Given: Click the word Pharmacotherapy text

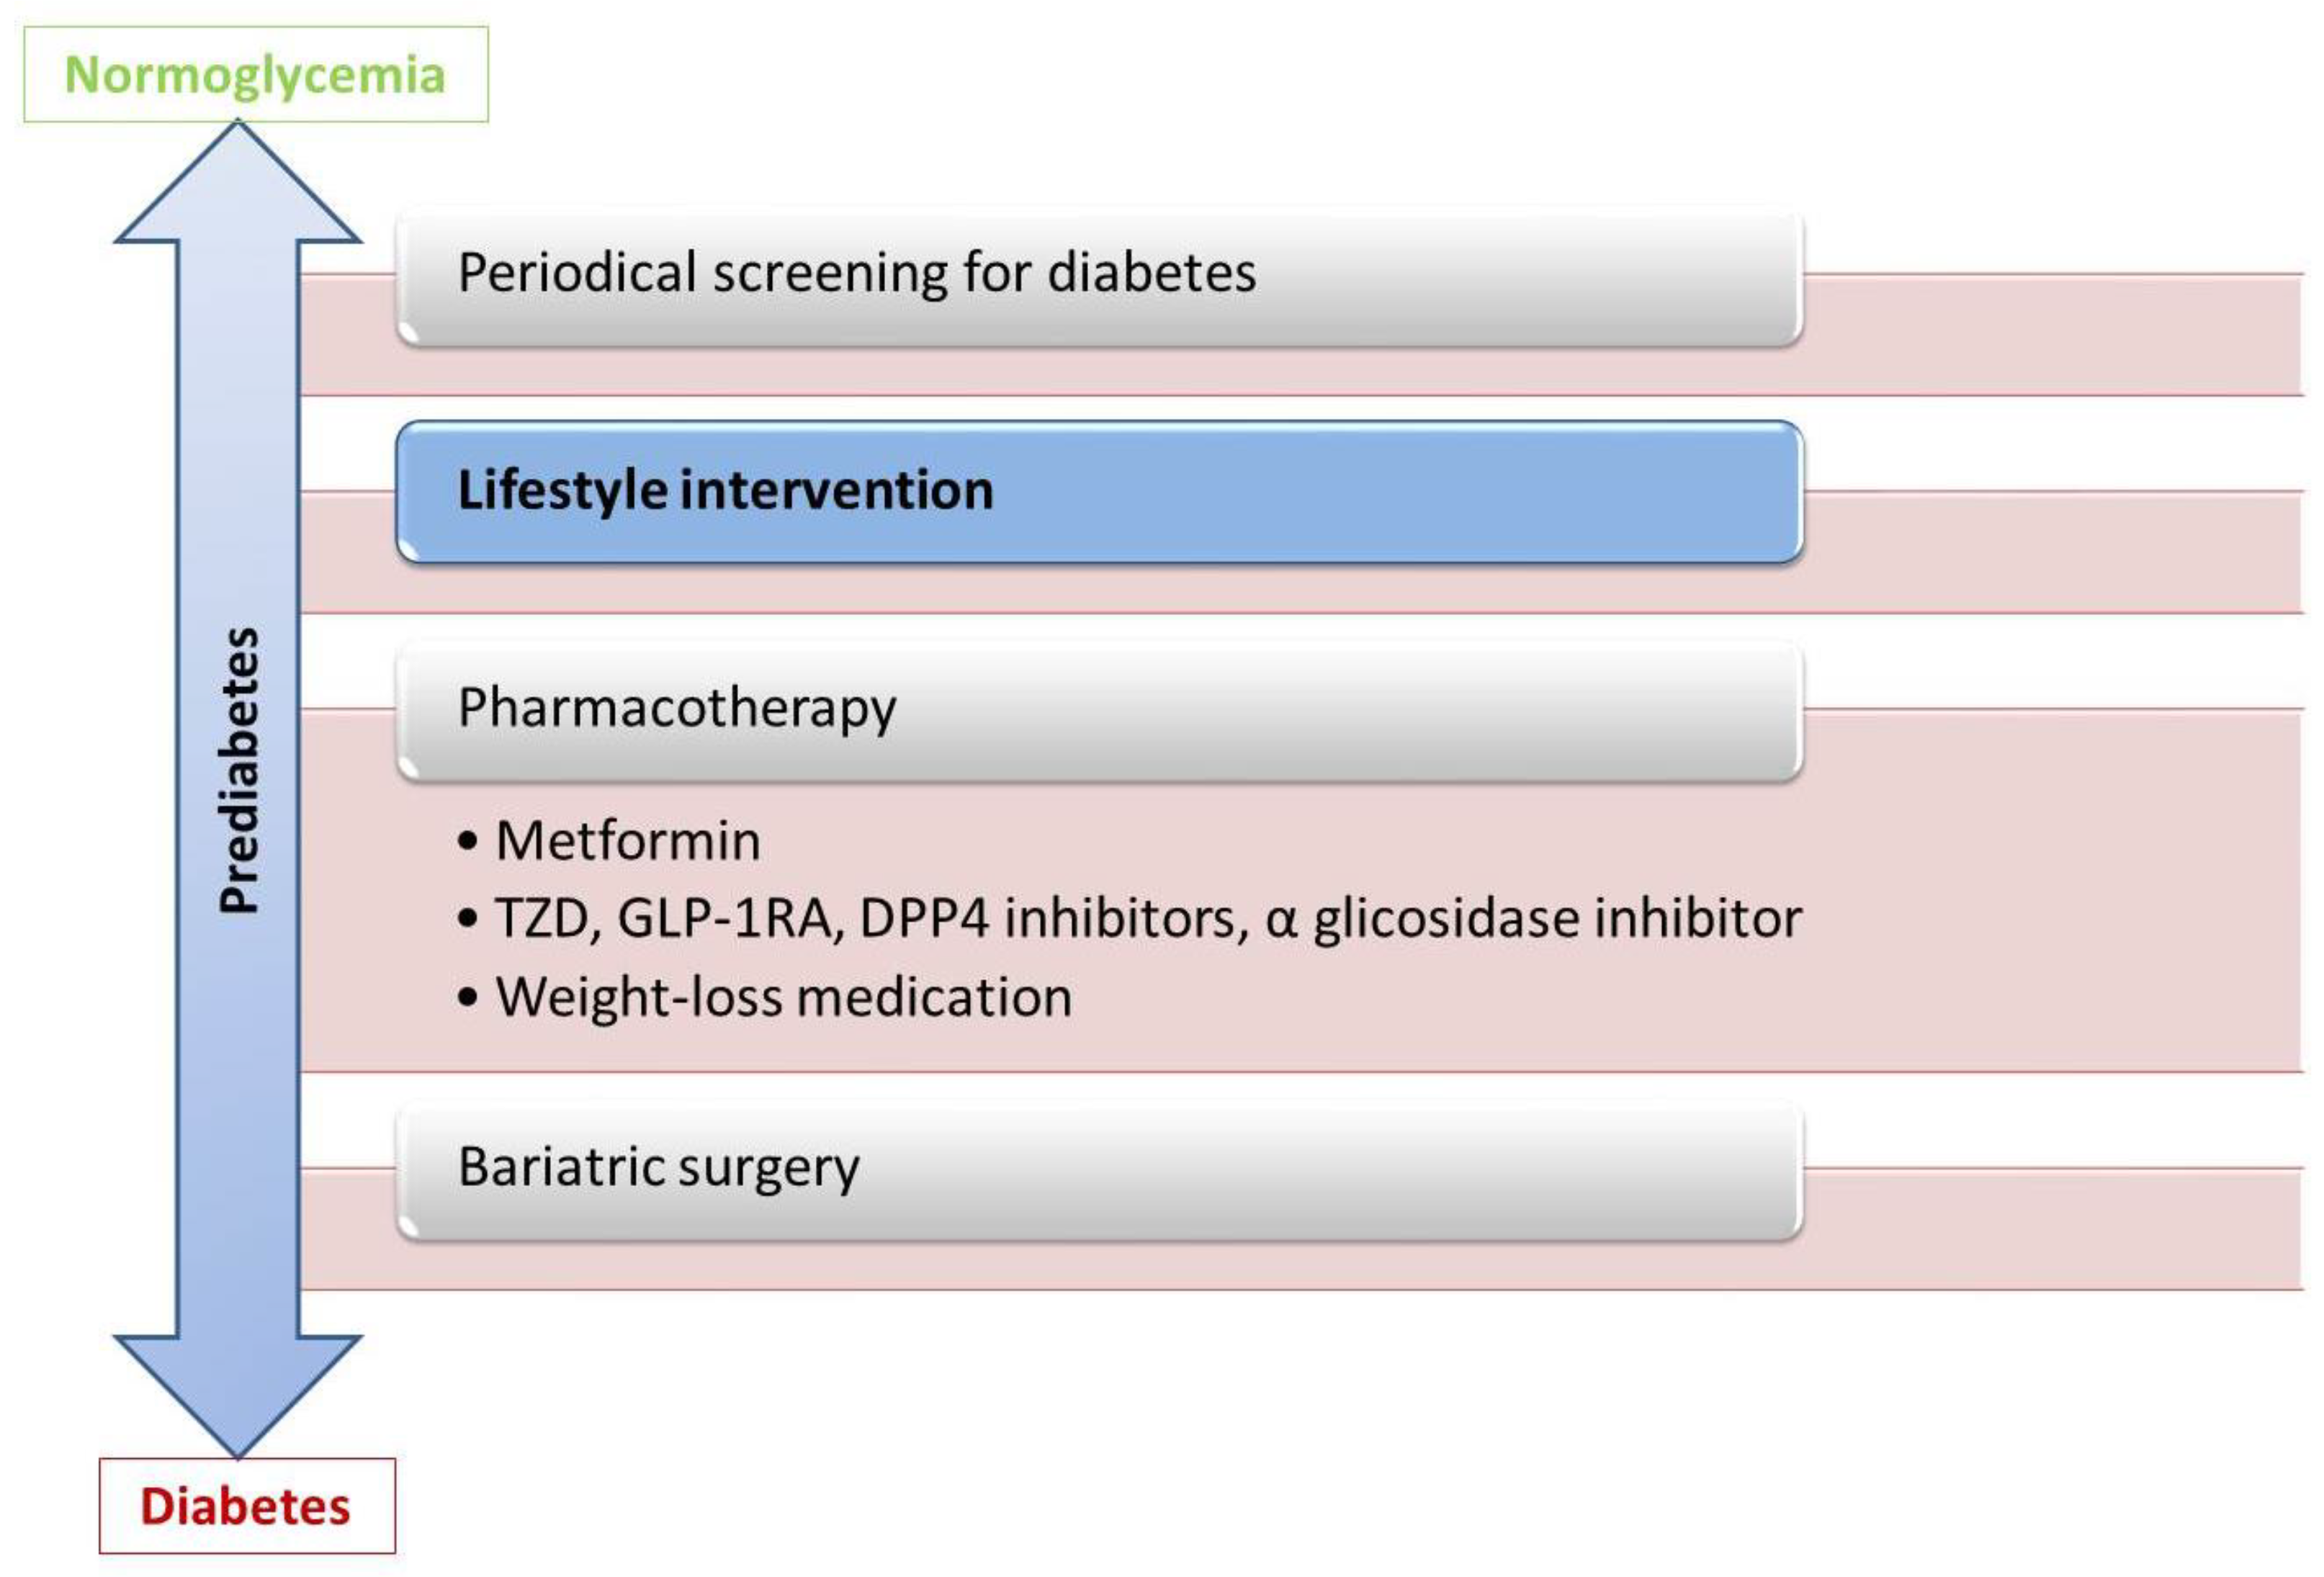Looking at the screenshot, I should (677, 708).
